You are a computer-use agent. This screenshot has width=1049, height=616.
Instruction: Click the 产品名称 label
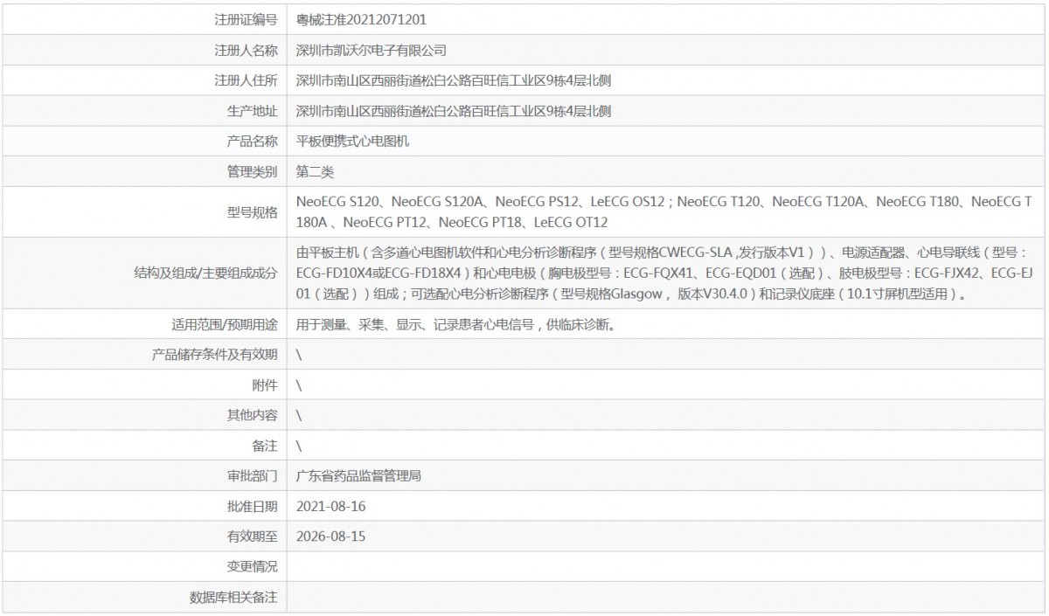(252, 141)
